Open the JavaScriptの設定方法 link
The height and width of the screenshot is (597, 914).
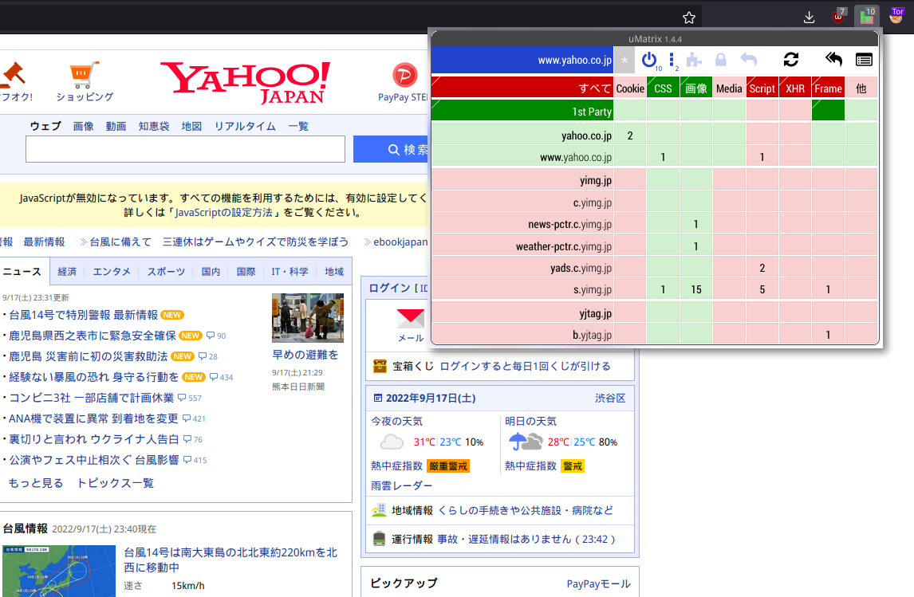224,213
